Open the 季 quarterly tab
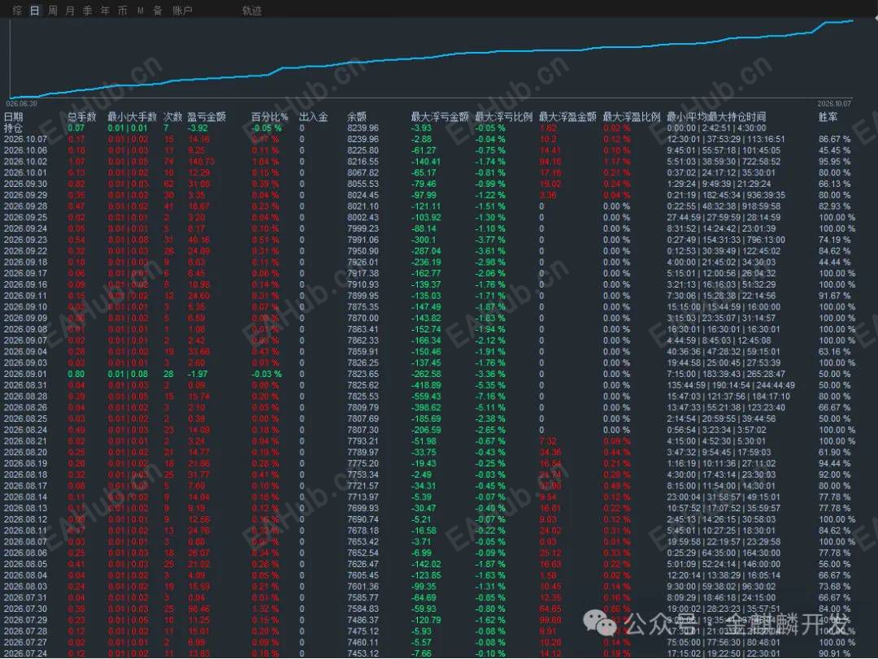878x659 pixels. point(87,10)
